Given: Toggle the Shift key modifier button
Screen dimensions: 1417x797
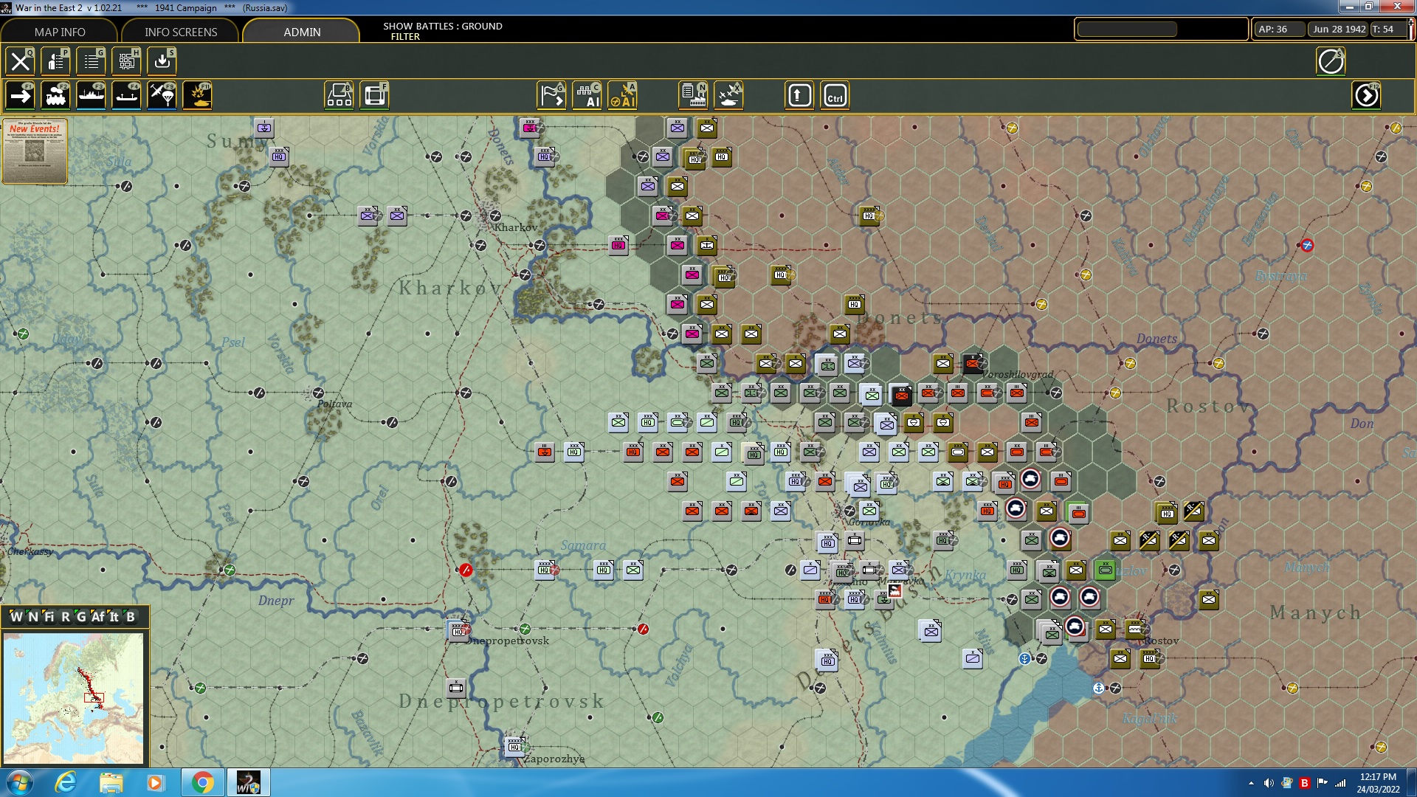Looking at the screenshot, I should pyautogui.click(x=800, y=96).
